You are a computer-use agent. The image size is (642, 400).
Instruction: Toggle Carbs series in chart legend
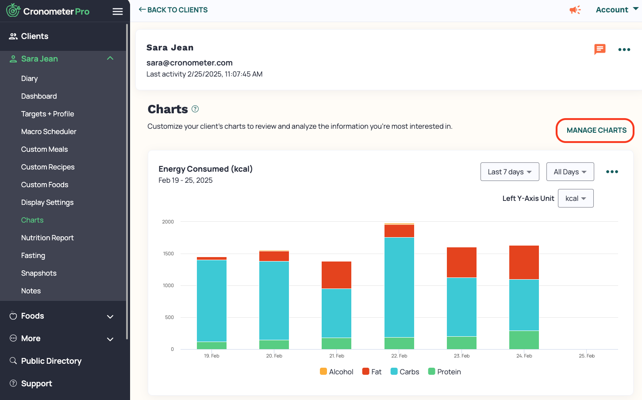(x=405, y=372)
